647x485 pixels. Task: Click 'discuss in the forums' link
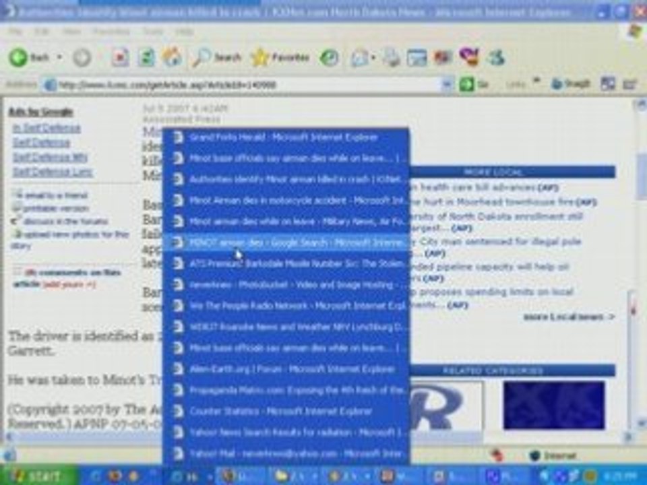[65, 222]
